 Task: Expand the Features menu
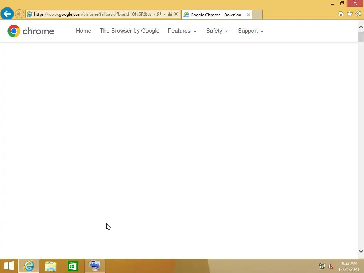(182, 31)
